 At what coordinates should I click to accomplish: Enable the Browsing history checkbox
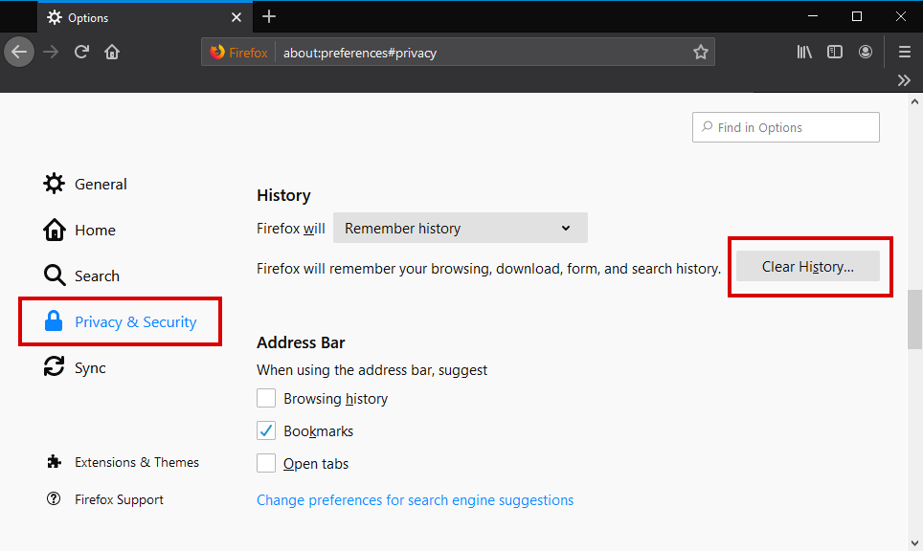point(266,399)
